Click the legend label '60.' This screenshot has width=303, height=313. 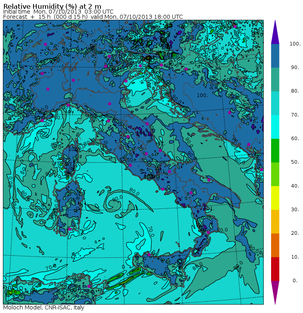tap(295, 139)
